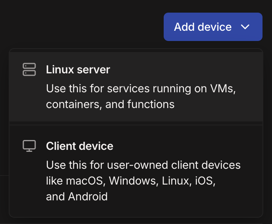Viewport: 272px width, 224px height.
Task: Pick the option for services running on VMs
Action: pyautogui.click(x=136, y=87)
